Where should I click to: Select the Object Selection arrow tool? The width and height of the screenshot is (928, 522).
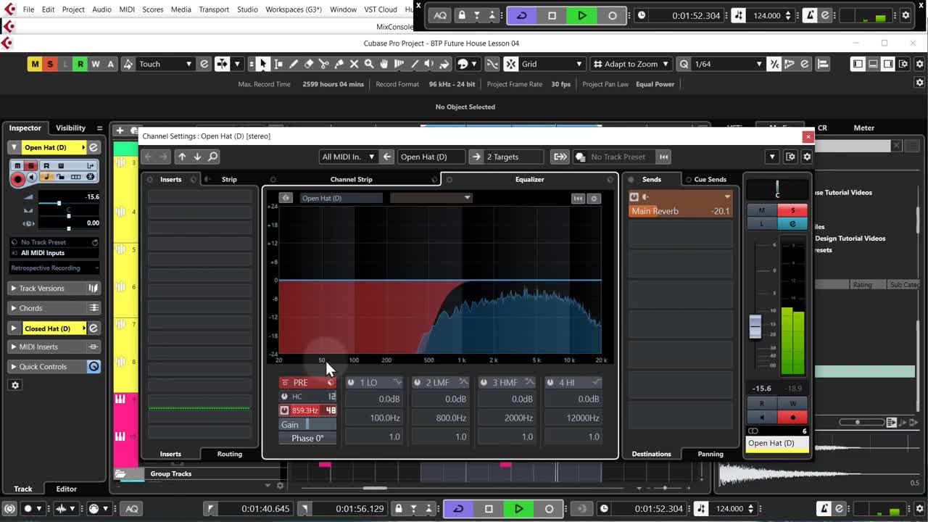[262, 64]
